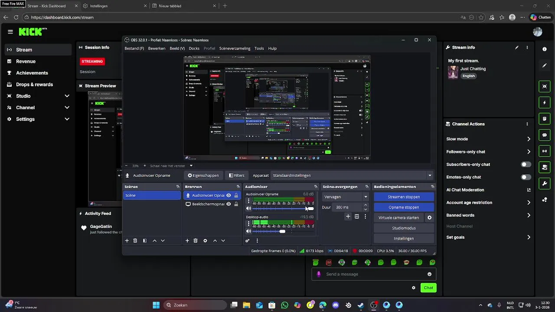Remove scene transition trash icon
Image resolution: width=555 pixels, height=312 pixels.
pyautogui.click(x=357, y=216)
